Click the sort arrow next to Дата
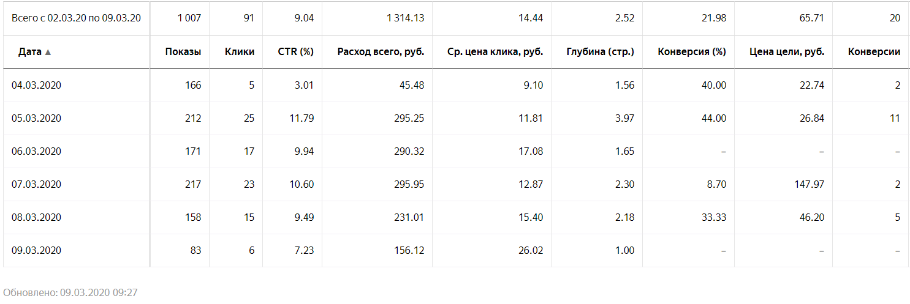 [48, 53]
